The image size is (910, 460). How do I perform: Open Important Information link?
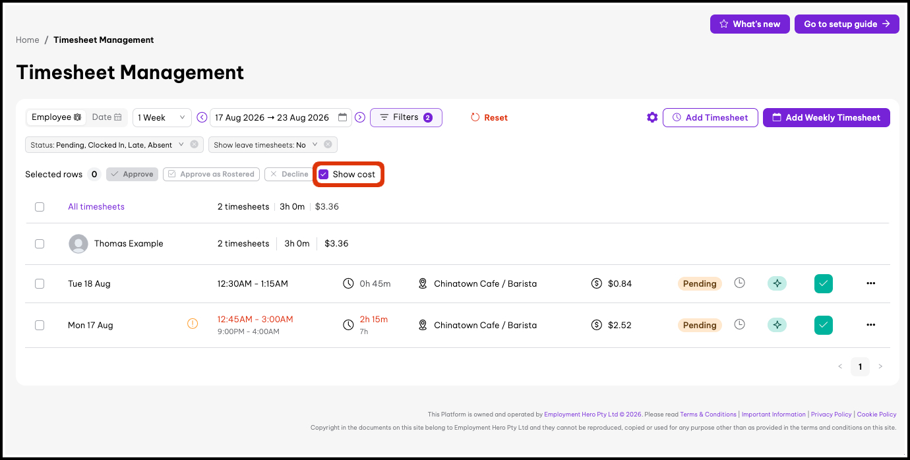(773, 415)
